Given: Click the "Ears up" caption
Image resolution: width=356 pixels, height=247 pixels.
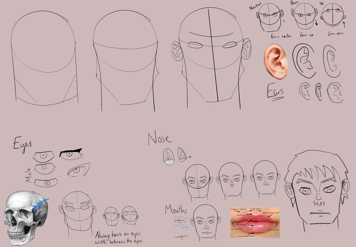Looking at the screenshot, I should pyautogui.click(x=306, y=35).
